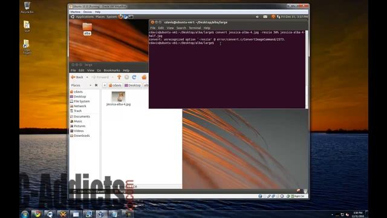
Task: Select Documents in Places sidebar
Action: [80, 116]
